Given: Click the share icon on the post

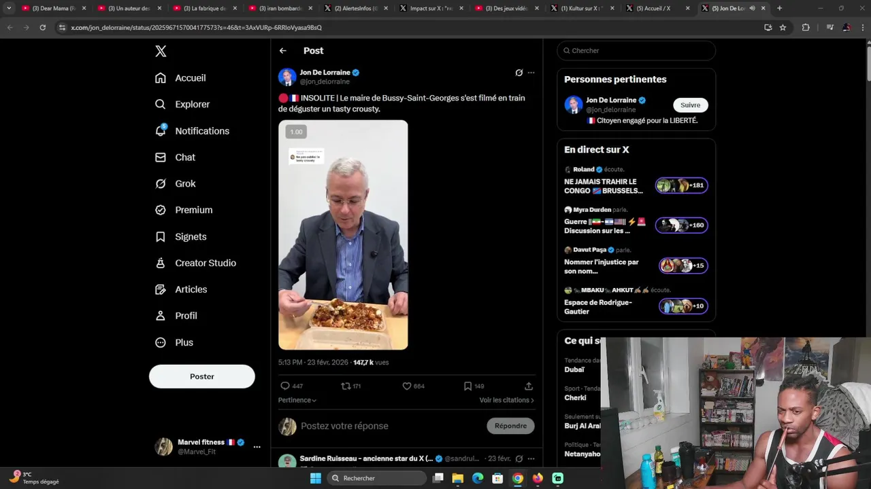Looking at the screenshot, I should coord(529,386).
